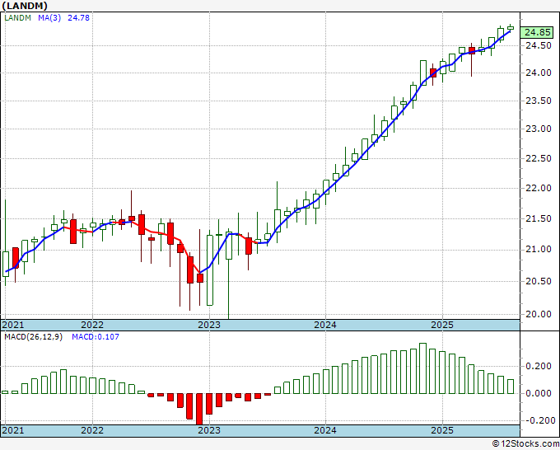Click the 24.78 moving average value
The image size is (560, 450).
tap(78, 18)
